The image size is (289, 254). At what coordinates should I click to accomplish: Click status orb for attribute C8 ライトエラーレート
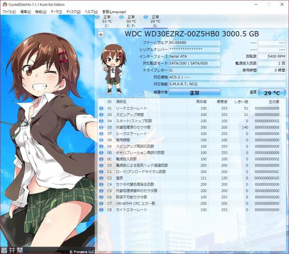point(101,210)
